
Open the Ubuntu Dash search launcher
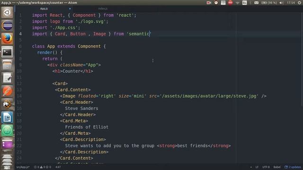click(x=7, y=13)
